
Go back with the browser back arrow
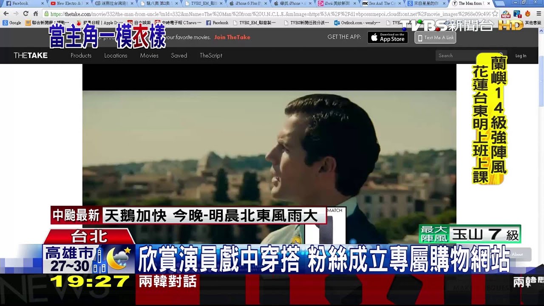6,14
